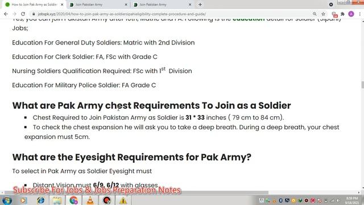
Task: Click the horizontal scrollbar at page bottom
Action: coord(136,192)
